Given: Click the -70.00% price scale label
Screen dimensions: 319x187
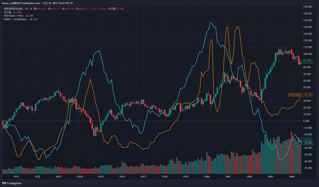Looking at the screenshot, I should click(x=307, y=168).
